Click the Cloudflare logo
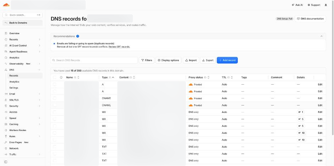The width and height of the screenshot is (334, 166). (x=6, y=5)
